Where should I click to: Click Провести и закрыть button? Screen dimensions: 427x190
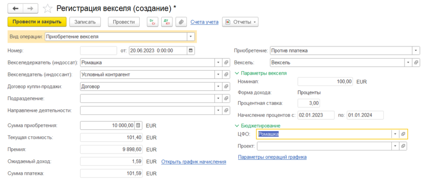[x=37, y=22]
